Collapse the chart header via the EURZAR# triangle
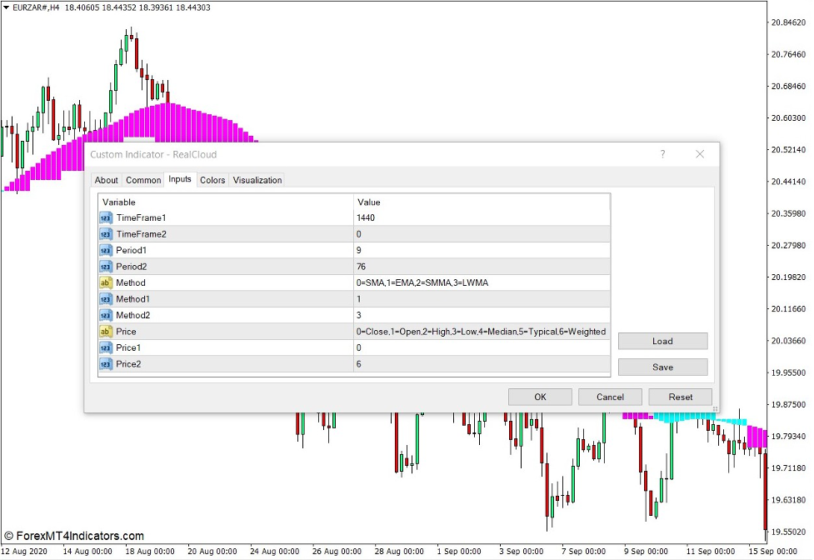The height and width of the screenshot is (560, 814). (x=7, y=7)
